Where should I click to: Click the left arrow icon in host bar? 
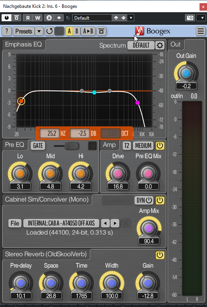click(x=59, y=18)
